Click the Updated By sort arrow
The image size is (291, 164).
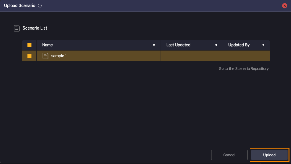[263, 45]
